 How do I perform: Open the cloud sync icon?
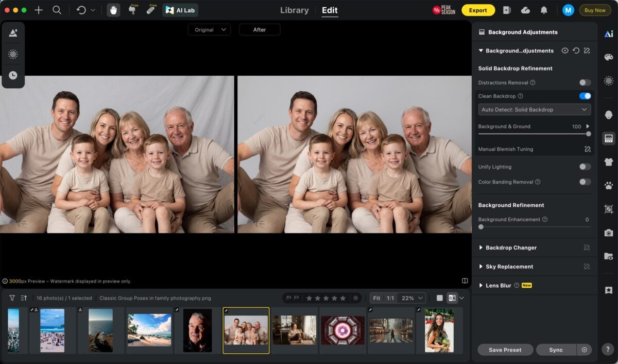click(x=525, y=10)
